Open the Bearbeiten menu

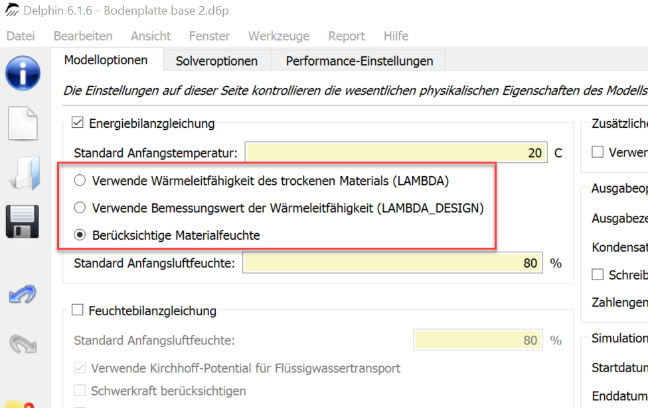click(83, 36)
